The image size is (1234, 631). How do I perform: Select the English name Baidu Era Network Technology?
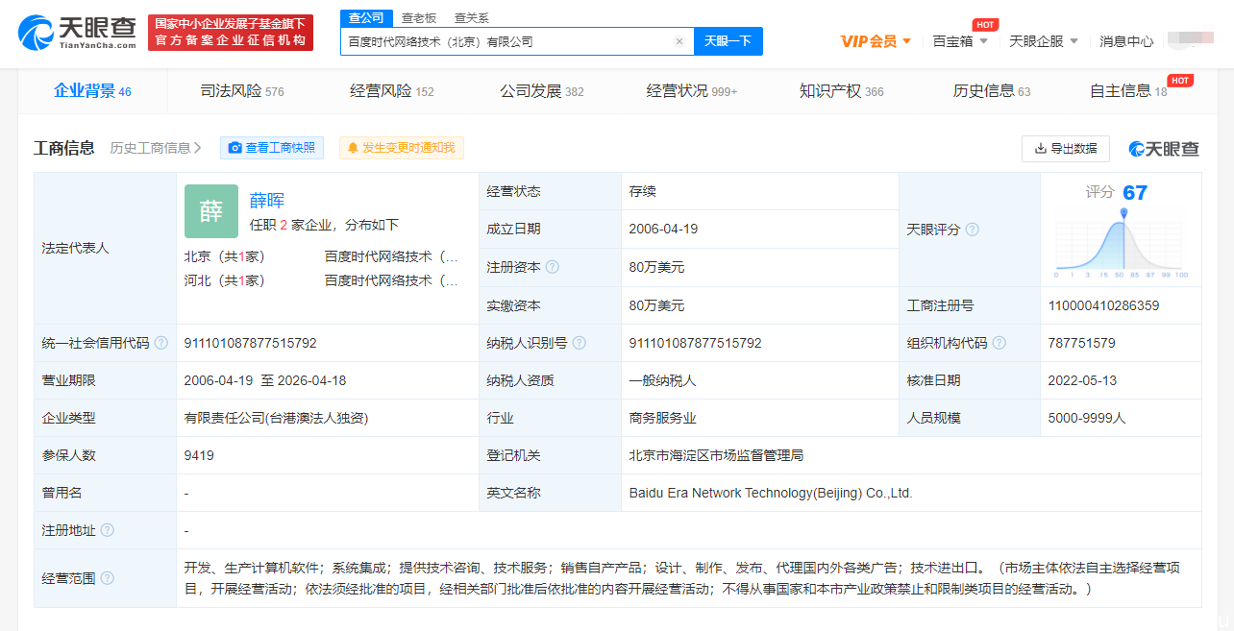pyautogui.click(x=771, y=493)
